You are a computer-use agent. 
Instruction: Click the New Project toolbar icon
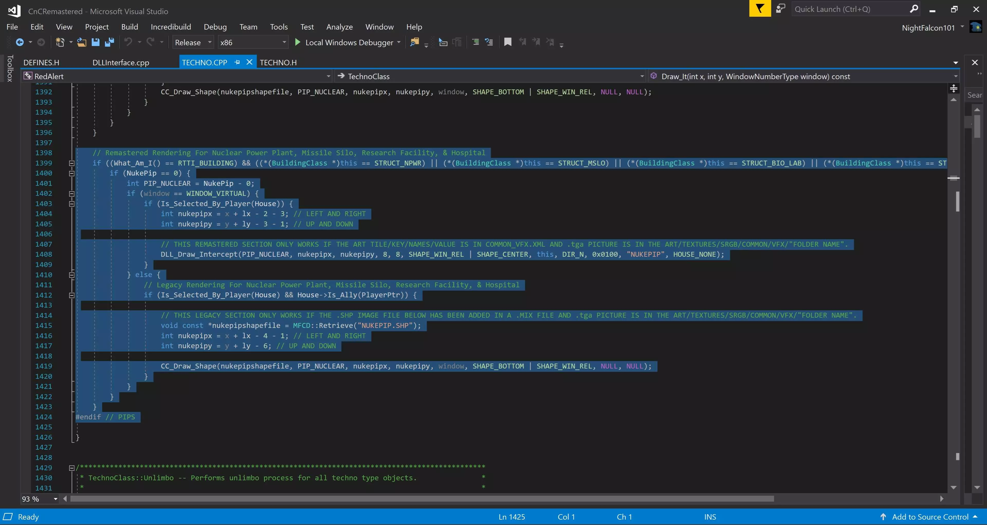pos(60,42)
